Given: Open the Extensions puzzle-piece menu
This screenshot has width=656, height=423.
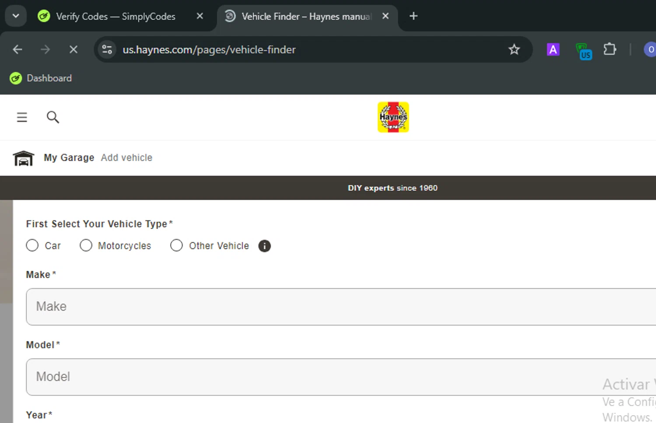Looking at the screenshot, I should [x=610, y=49].
